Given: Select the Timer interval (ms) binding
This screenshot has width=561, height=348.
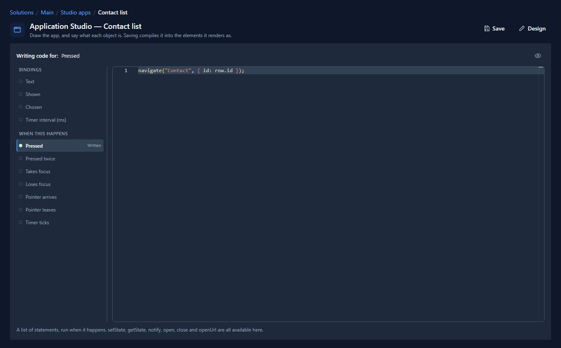Looking at the screenshot, I should pos(60,120).
